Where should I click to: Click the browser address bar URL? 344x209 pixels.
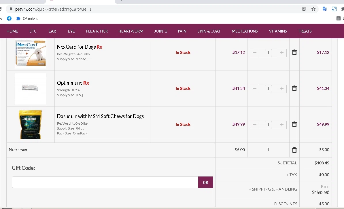53,9
